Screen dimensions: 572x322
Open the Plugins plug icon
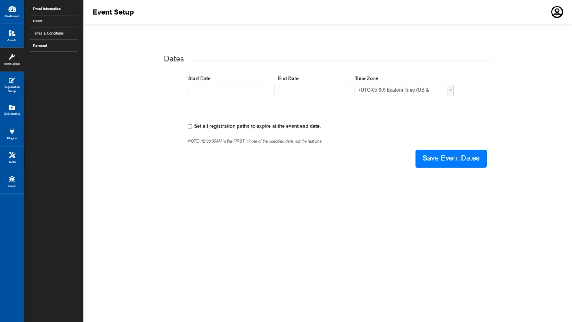(12, 131)
